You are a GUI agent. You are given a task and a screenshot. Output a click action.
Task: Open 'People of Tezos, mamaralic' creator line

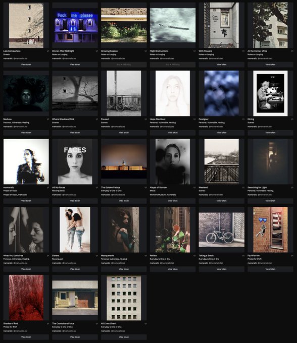[x=15, y=195]
